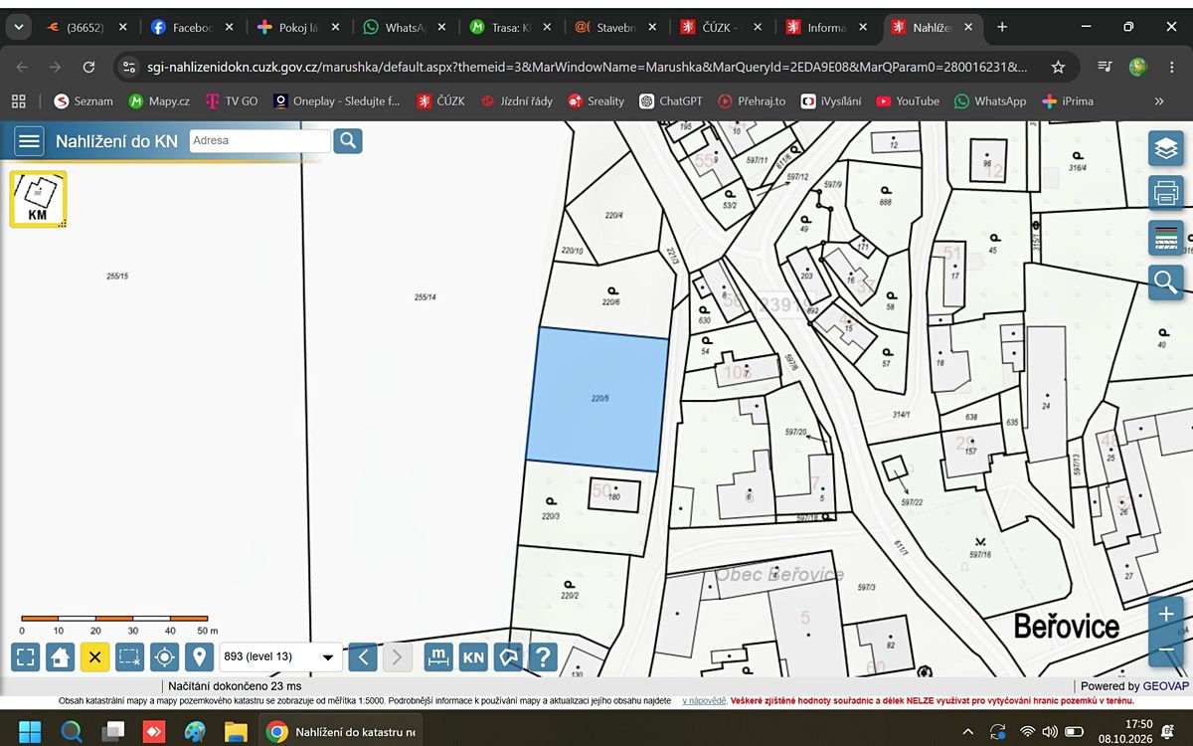Screen dimensions: 1193x746
Task: Open the Sreality bookmark
Action: point(596,100)
